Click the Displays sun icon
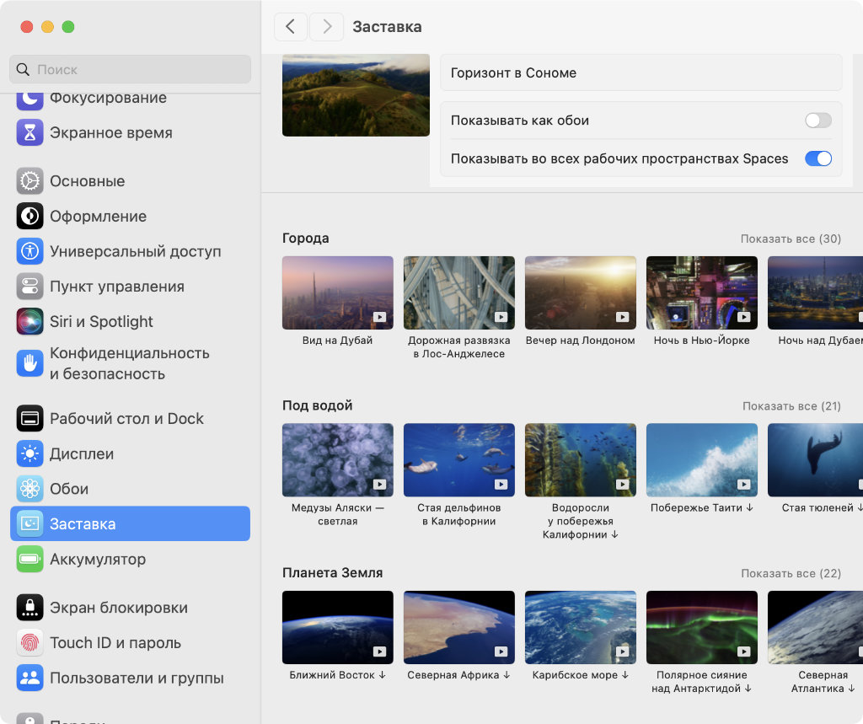Screen dimensions: 863x724 click(30, 453)
